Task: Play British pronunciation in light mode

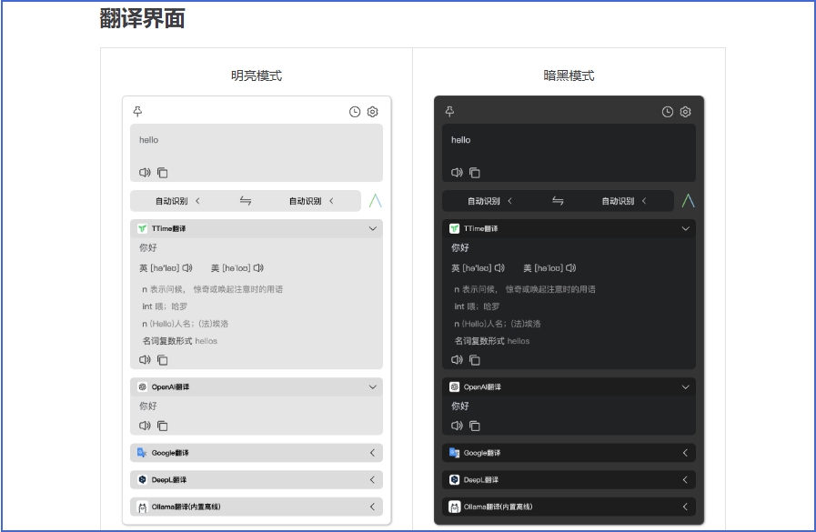Action: tap(186, 268)
